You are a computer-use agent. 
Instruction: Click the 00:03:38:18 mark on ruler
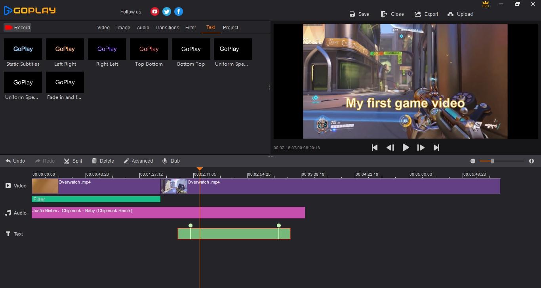[x=313, y=174]
